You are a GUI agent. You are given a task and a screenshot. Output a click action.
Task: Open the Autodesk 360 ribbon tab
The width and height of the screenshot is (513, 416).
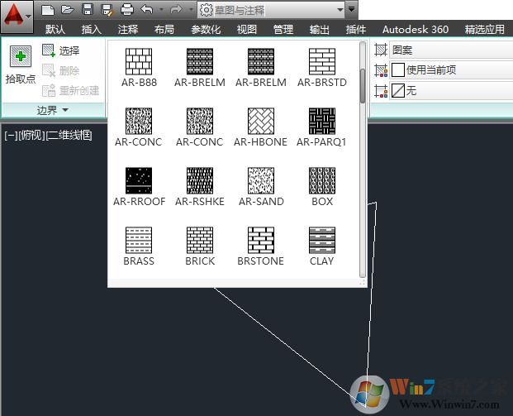pyautogui.click(x=415, y=29)
